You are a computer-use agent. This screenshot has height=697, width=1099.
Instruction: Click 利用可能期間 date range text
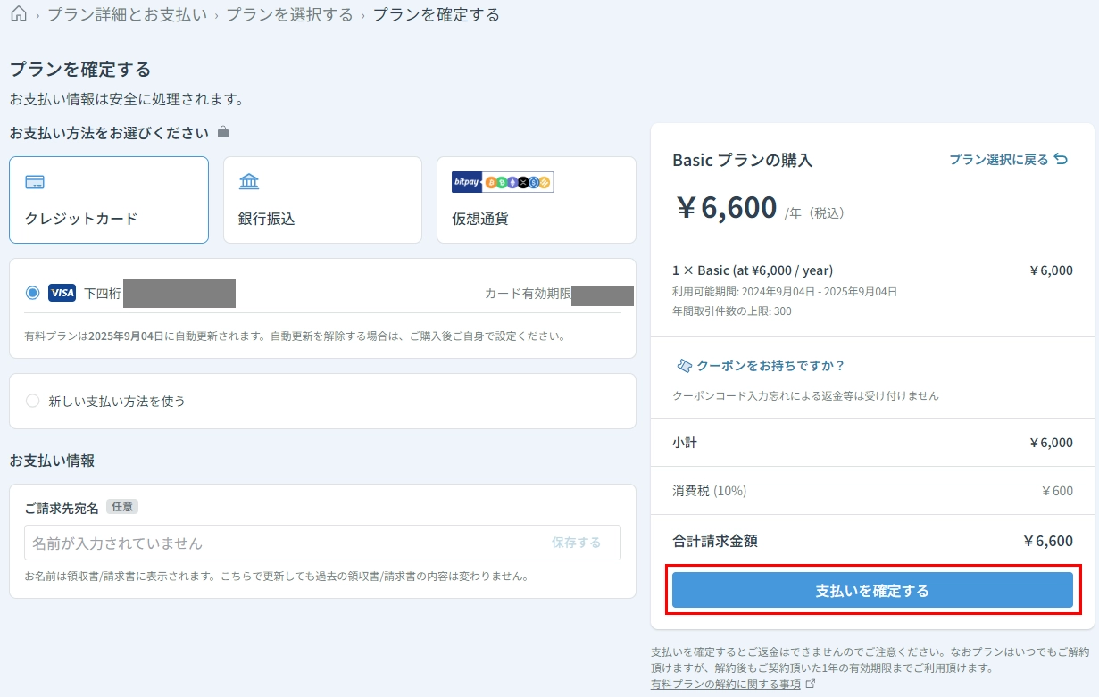[785, 292]
